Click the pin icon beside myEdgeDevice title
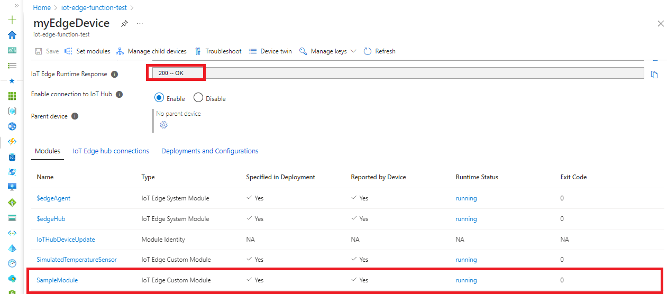The height and width of the screenshot is (294, 667). tap(124, 24)
